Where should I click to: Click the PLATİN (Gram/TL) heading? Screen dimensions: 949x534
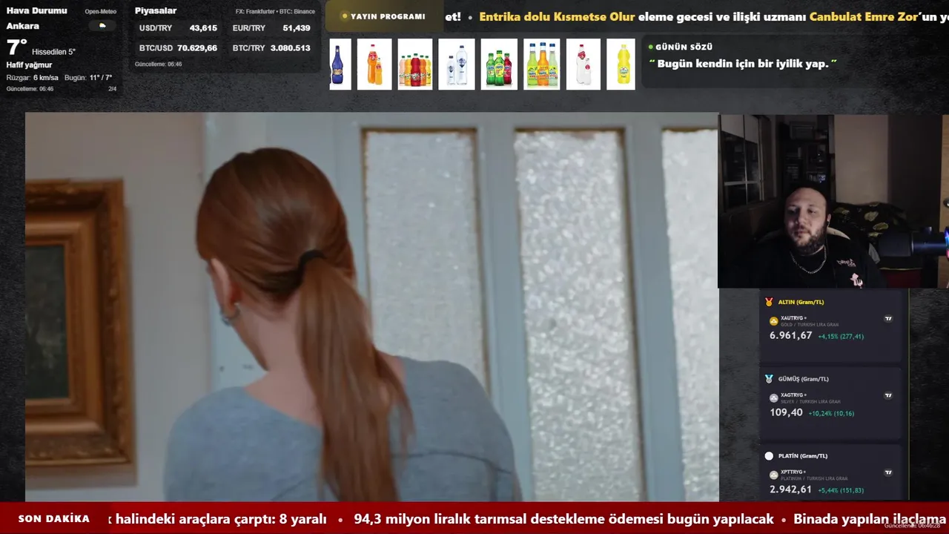click(x=802, y=456)
